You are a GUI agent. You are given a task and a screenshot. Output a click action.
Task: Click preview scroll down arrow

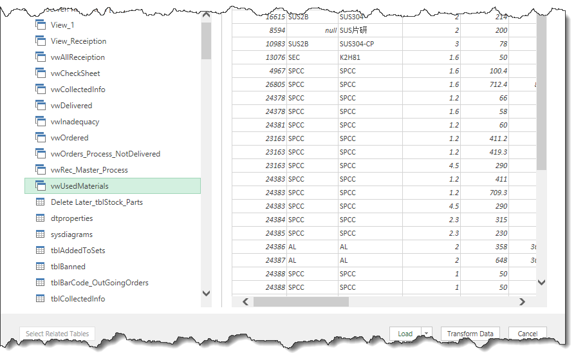coord(541,282)
